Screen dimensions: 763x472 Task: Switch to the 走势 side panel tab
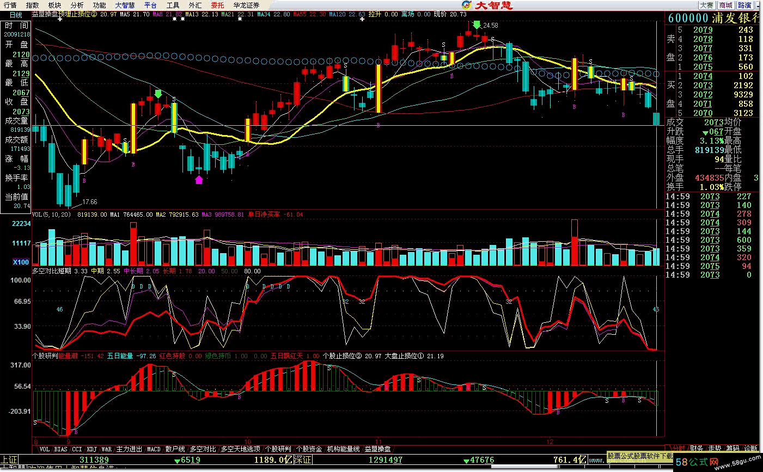[x=715, y=449]
